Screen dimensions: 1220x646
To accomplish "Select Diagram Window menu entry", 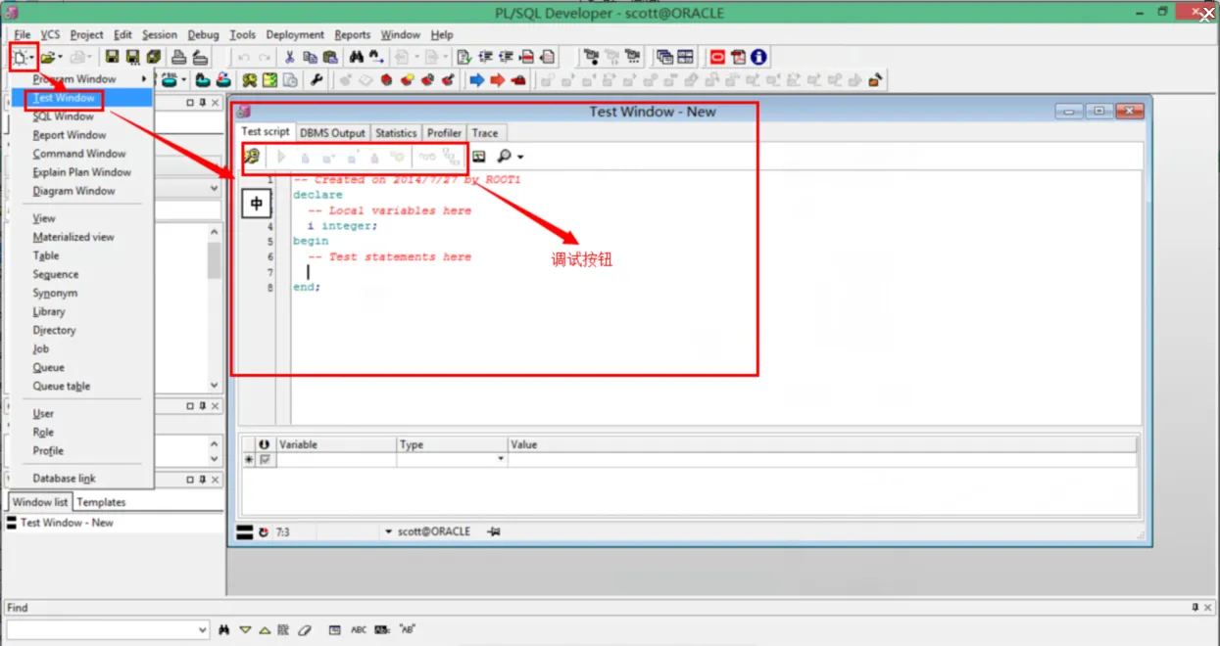I will coord(74,191).
